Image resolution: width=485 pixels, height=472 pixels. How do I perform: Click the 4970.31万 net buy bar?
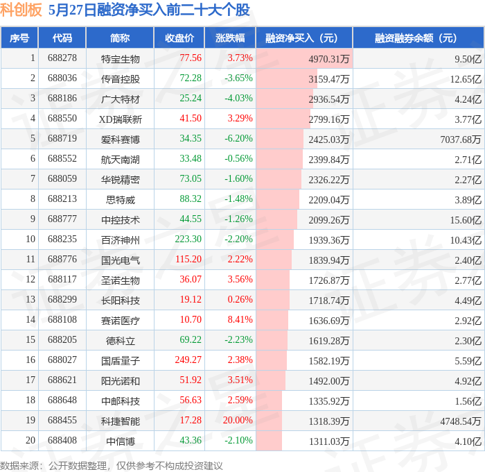tap(304, 58)
